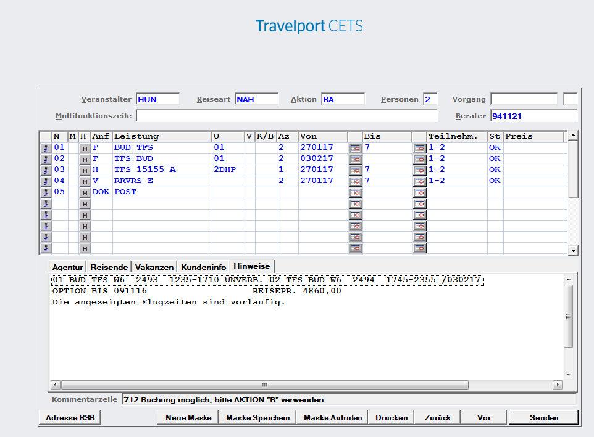Click the Senden button

(x=543, y=418)
